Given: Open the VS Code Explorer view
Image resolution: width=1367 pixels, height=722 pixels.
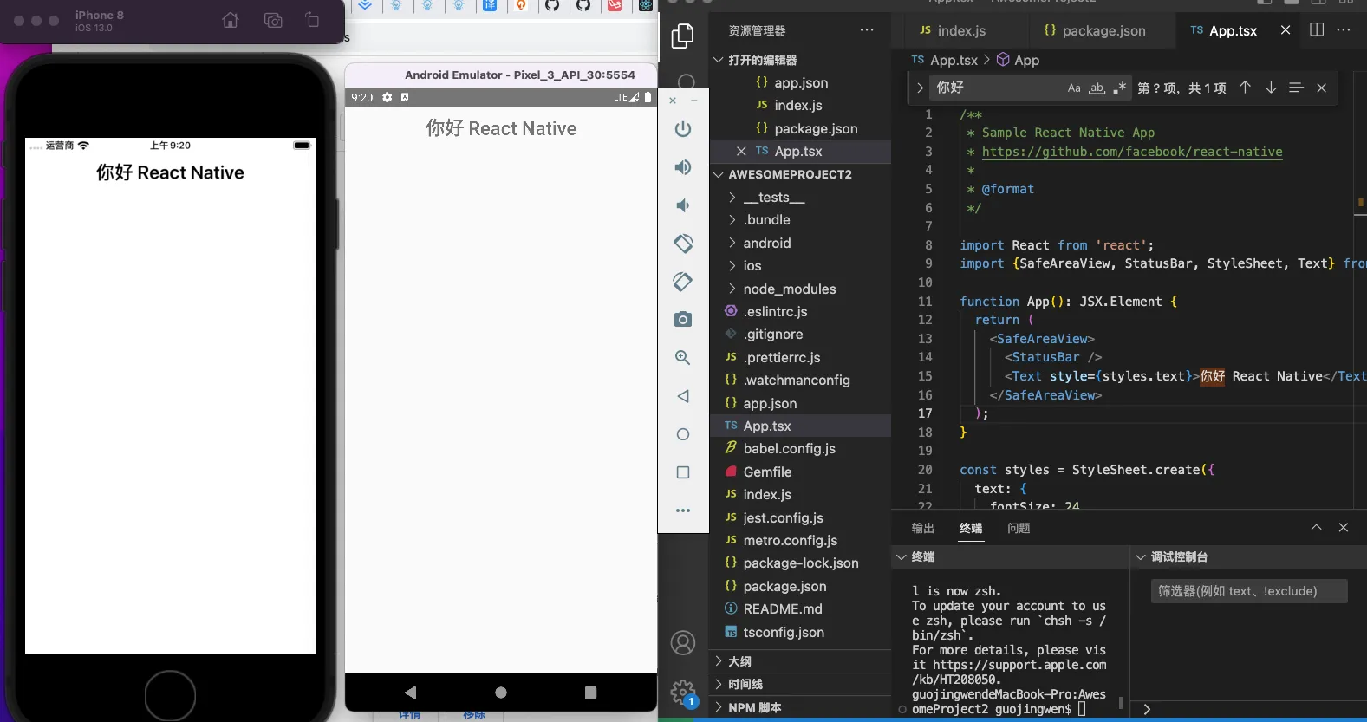Looking at the screenshot, I should click(683, 36).
